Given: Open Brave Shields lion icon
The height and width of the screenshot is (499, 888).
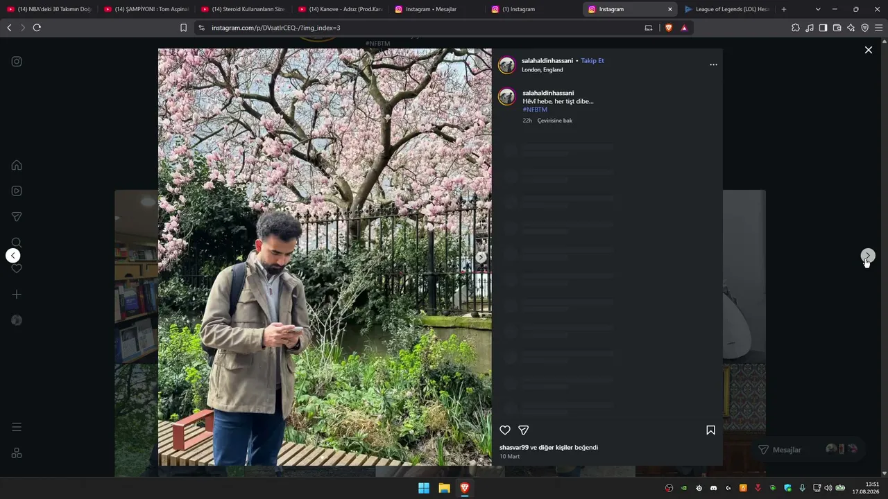Looking at the screenshot, I should pos(669,28).
